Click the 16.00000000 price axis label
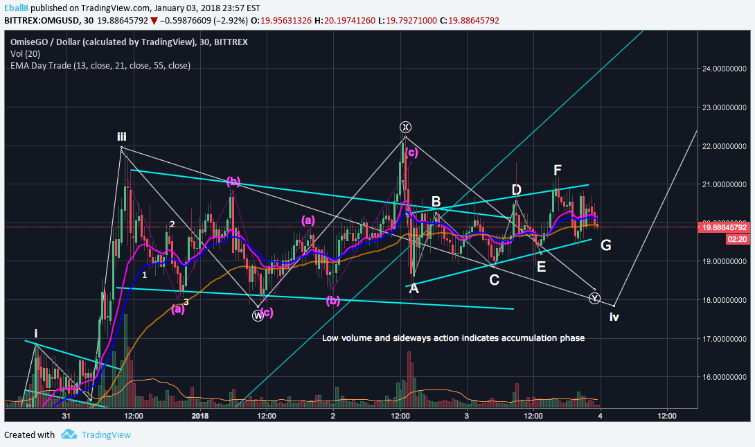Image resolution: width=755 pixels, height=447 pixels. click(725, 377)
